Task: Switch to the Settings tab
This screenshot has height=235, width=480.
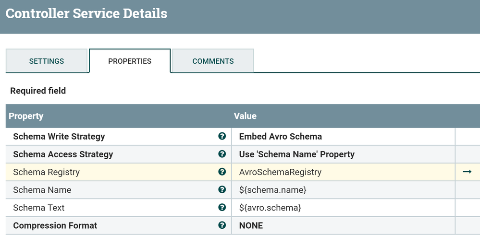Action: (x=47, y=61)
